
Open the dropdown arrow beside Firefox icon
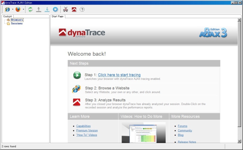tap(24, 9)
